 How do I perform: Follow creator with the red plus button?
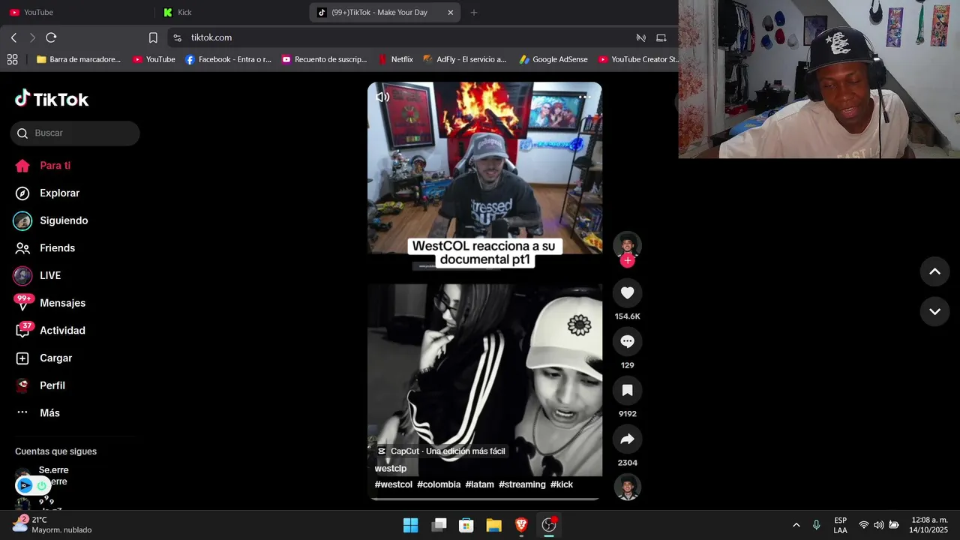click(x=628, y=261)
